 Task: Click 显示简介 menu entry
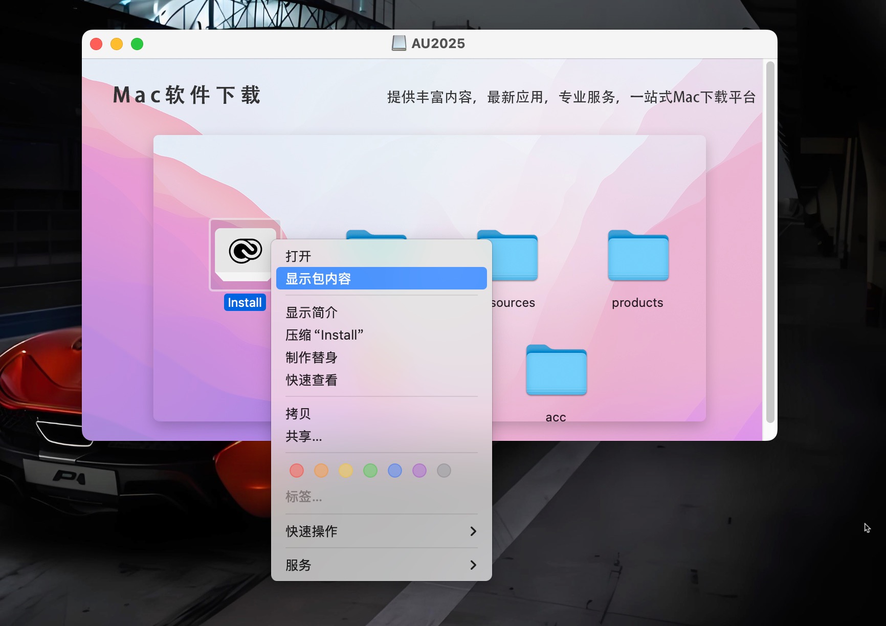coord(312,312)
